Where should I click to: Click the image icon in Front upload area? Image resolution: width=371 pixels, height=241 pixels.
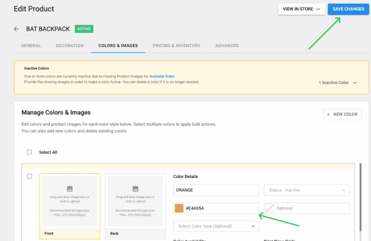(x=70, y=189)
